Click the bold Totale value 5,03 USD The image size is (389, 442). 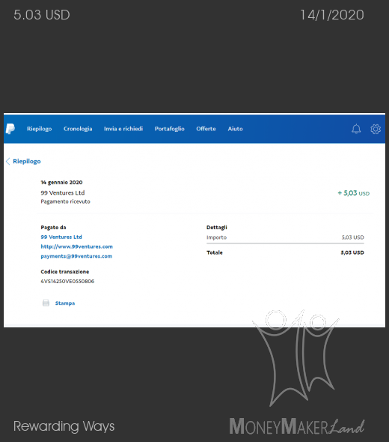tap(352, 252)
